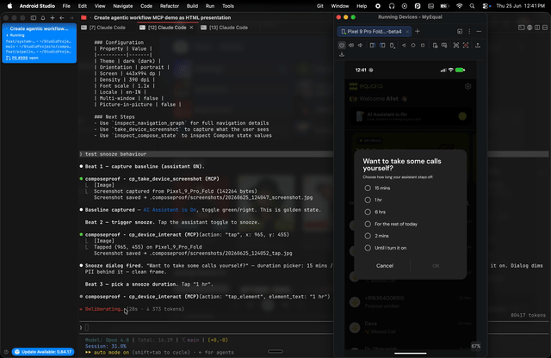Viewport: 551px width, 358px height.
Task: Tap the emulator Back triangle button
Action: pyautogui.click(x=404, y=46)
